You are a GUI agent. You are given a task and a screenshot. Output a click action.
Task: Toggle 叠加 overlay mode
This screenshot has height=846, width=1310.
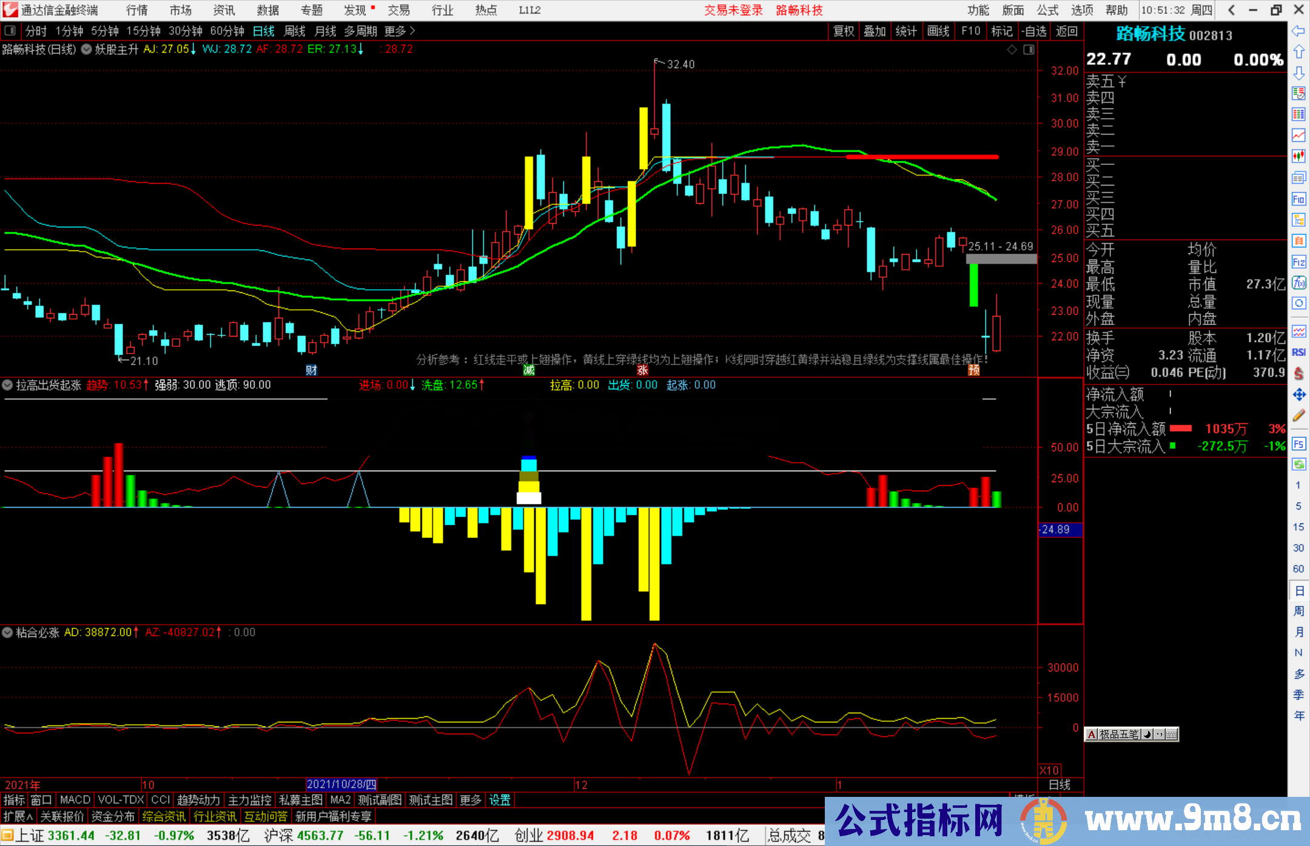click(875, 31)
